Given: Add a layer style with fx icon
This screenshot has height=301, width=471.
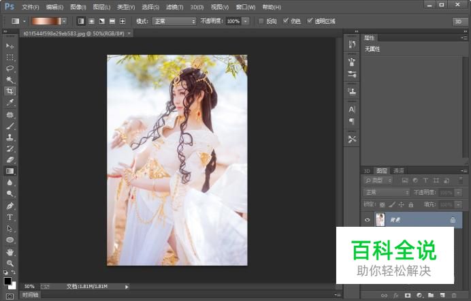Looking at the screenshot, I should coord(396,296).
